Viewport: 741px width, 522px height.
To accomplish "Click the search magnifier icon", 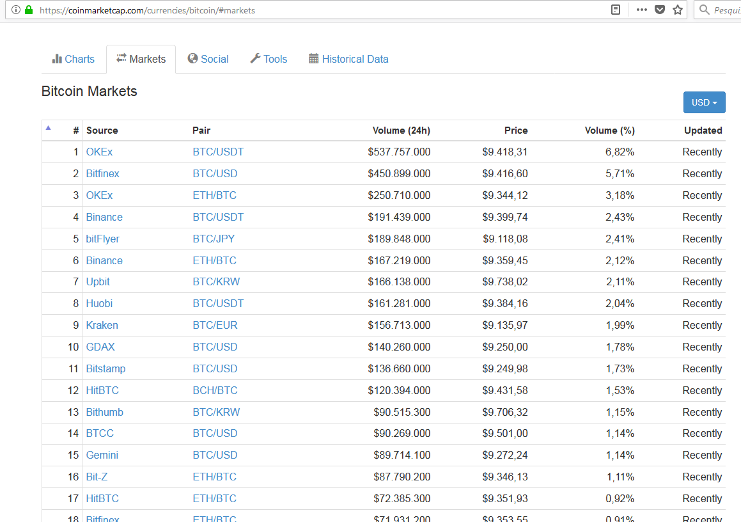I will click(704, 10).
